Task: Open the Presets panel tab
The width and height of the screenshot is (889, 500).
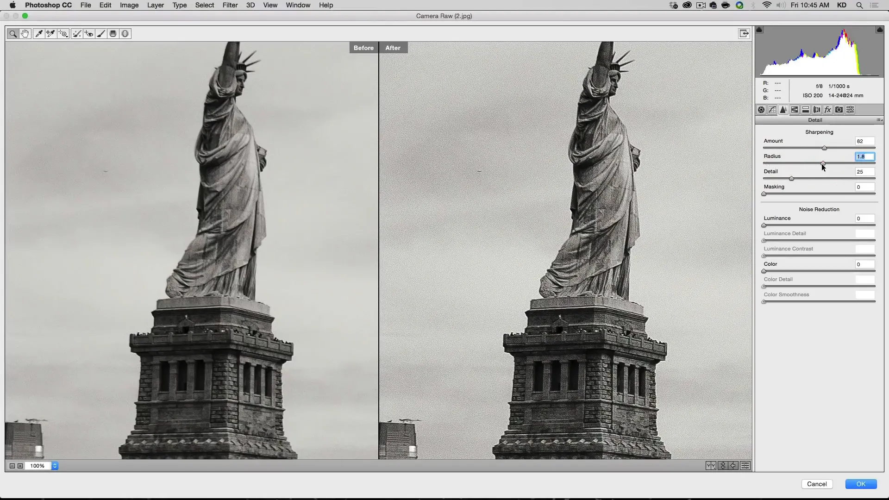Action: click(850, 110)
